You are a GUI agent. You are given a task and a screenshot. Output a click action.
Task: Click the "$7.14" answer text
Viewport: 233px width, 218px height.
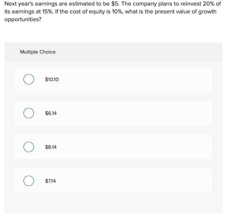[x=50, y=181]
